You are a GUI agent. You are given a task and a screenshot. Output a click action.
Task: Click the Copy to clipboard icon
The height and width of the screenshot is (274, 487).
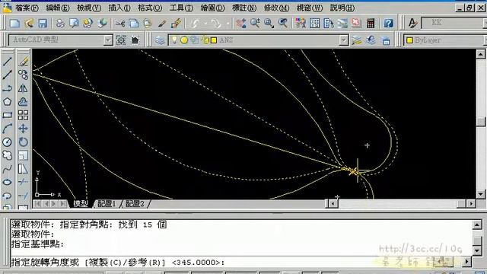[x=134, y=23]
